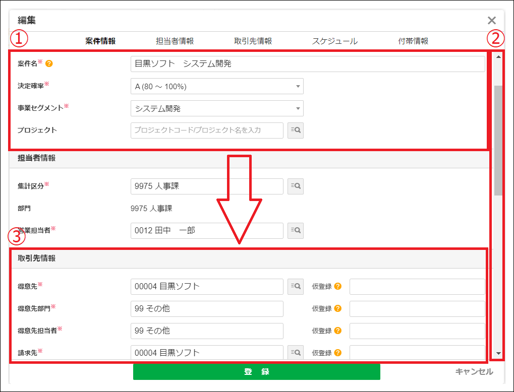The height and width of the screenshot is (392, 514).
Task: Open lookup for 営業担当者 field
Action: coord(296,230)
